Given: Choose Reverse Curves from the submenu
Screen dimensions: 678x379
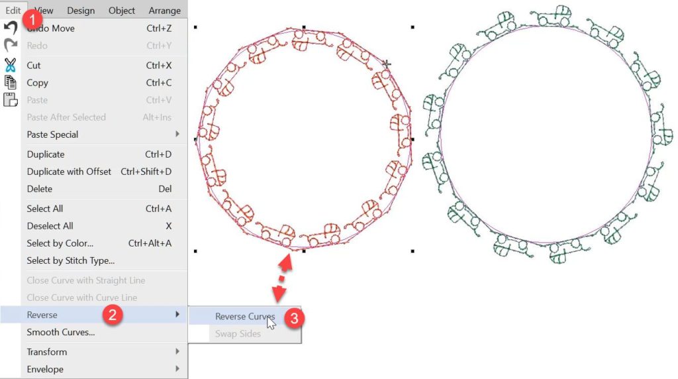Looking at the screenshot, I should 244,317.
